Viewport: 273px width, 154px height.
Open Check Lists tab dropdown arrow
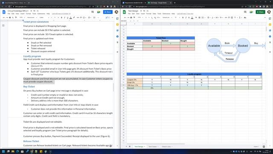click(172, 147)
